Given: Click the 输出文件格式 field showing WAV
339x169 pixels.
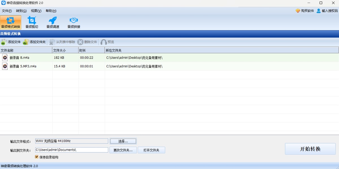Looking at the screenshot, I should [71, 141].
